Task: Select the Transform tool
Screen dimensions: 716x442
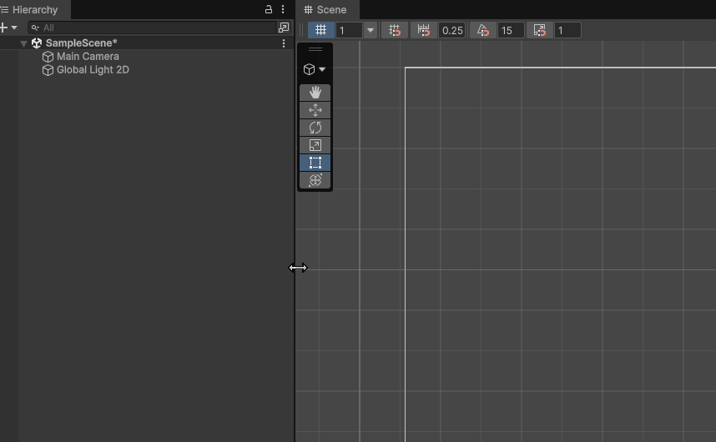Action: pyautogui.click(x=315, y=180)
